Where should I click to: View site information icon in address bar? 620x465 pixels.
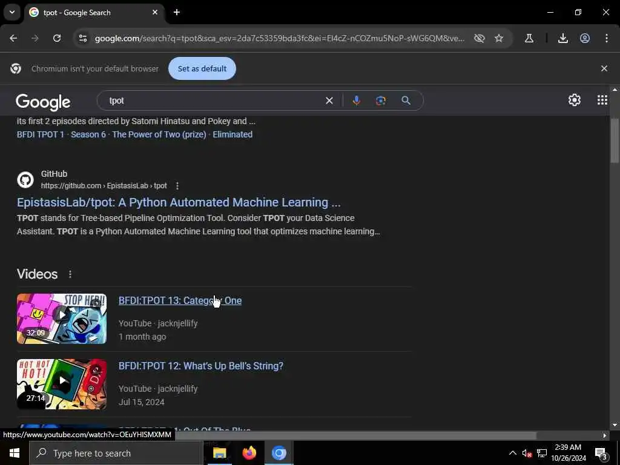tap(83, 38)
